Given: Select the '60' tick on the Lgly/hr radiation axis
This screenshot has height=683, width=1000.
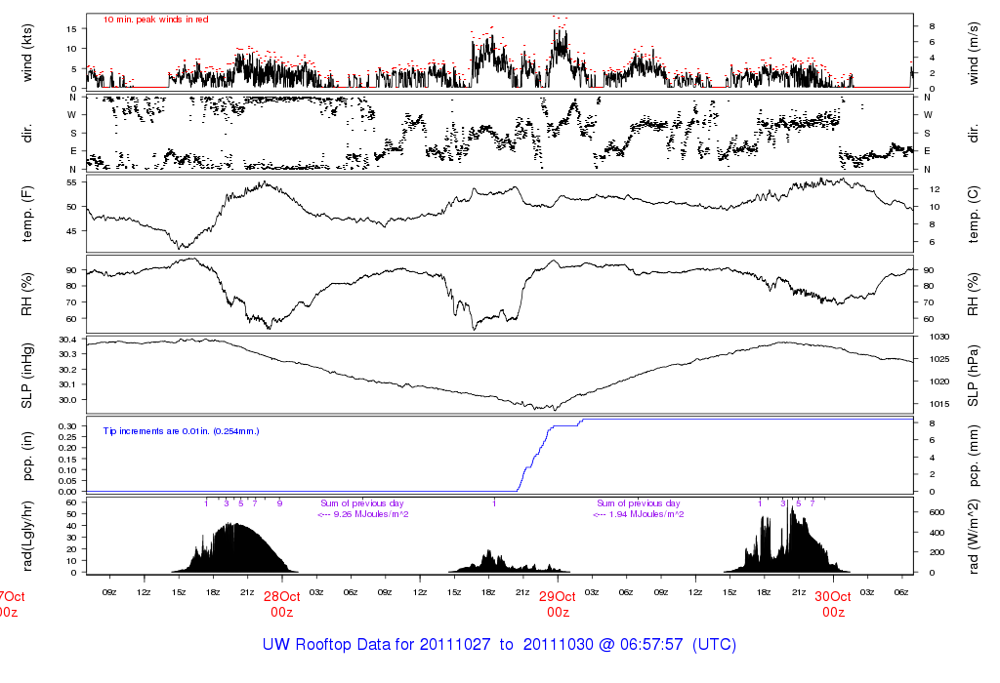Looking at the screenshot, I should coord(71,502).
